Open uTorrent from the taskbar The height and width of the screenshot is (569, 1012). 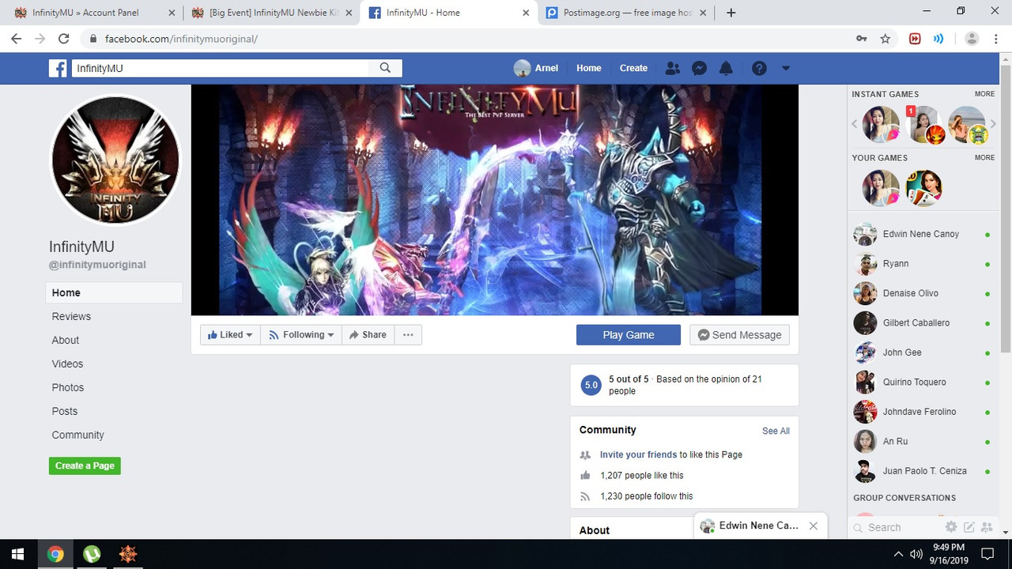92,554
